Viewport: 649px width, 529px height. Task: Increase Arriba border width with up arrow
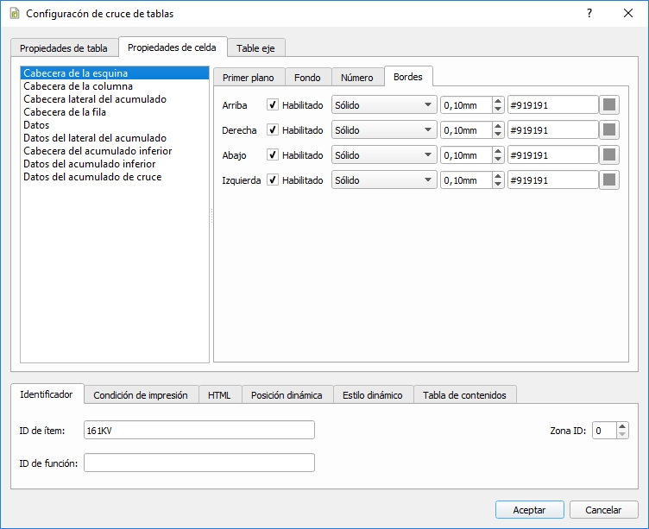pyautogui.click(x=498, y=101)
